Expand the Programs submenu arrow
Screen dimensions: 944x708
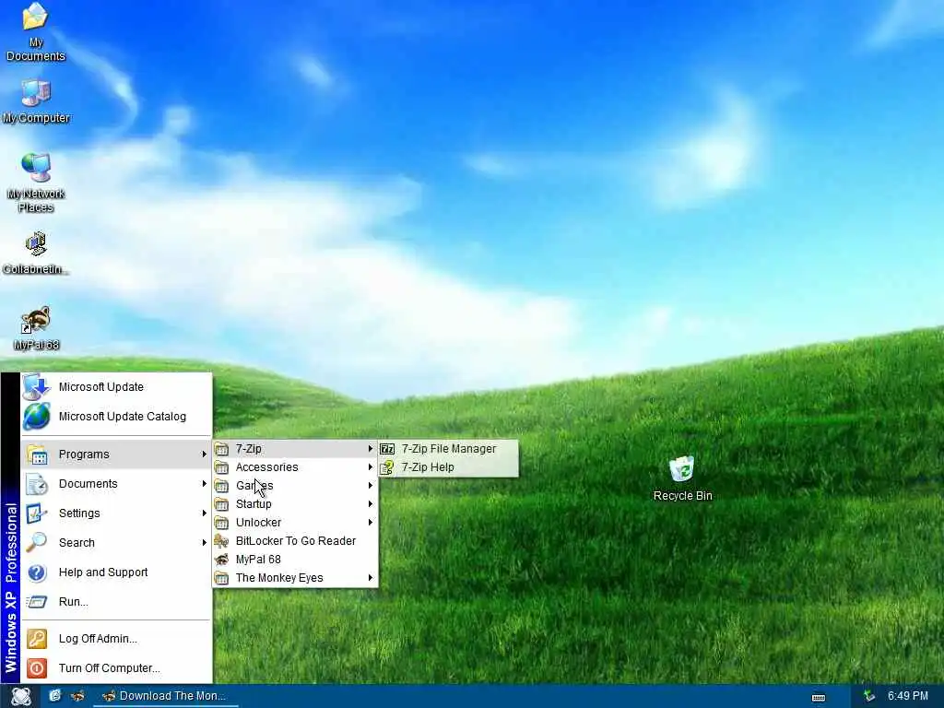point(204,454)
